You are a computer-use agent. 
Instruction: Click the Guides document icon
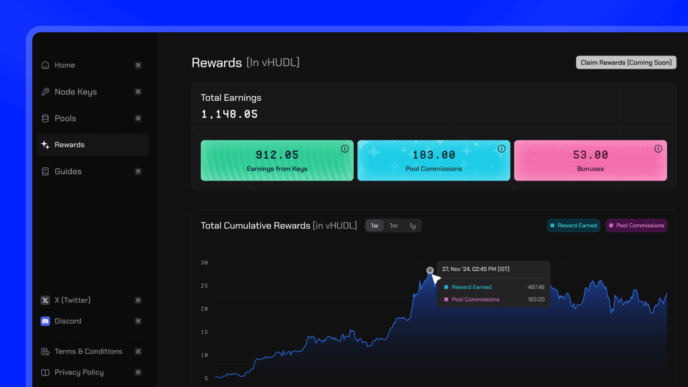[45, 171]
